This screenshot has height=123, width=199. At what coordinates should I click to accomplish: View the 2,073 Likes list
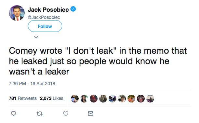point(51,98)
